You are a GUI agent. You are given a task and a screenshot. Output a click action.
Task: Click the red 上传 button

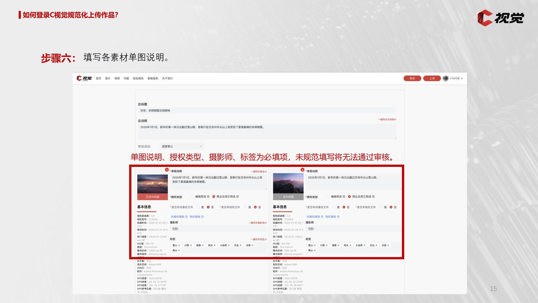point(432,78)
